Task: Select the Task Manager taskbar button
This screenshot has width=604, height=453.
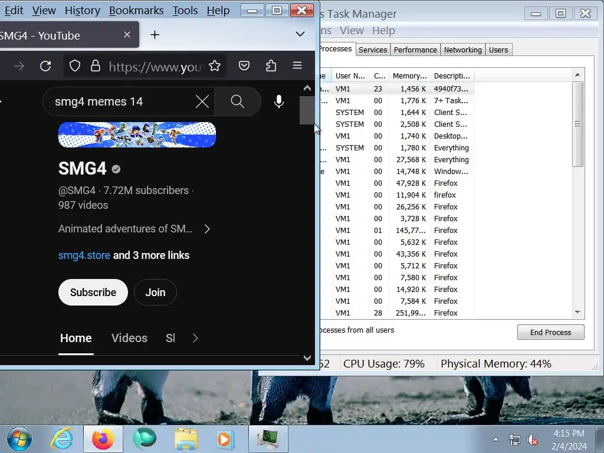Action: [268, 439]
